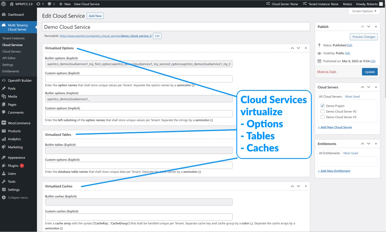Click the Marketing megaphone icon
Screen dimensions: 386x232
4,147
